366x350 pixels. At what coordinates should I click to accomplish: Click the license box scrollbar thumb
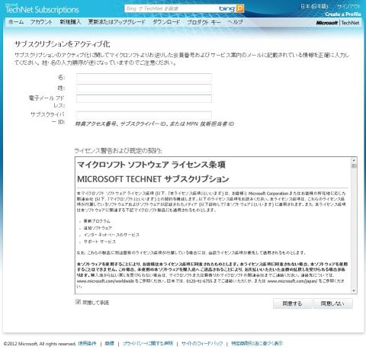(354, 166)
